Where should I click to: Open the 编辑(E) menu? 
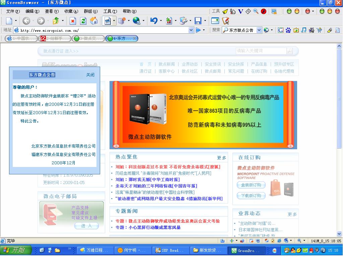click(32, 11)
